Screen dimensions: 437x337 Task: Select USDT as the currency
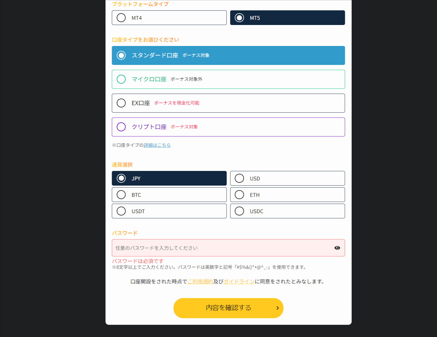coord(169,211)
